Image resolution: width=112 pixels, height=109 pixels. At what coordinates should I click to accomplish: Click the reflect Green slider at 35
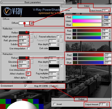pyautogui.click(x=87, y=34)
